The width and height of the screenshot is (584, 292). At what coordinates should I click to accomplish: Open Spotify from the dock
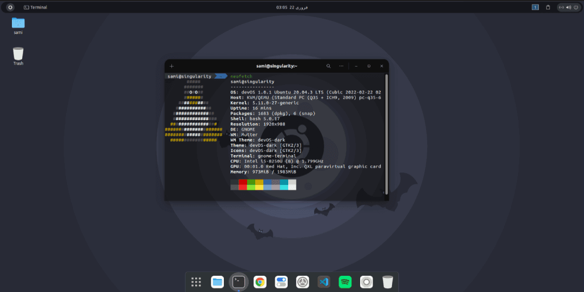[x=345, y=282]
